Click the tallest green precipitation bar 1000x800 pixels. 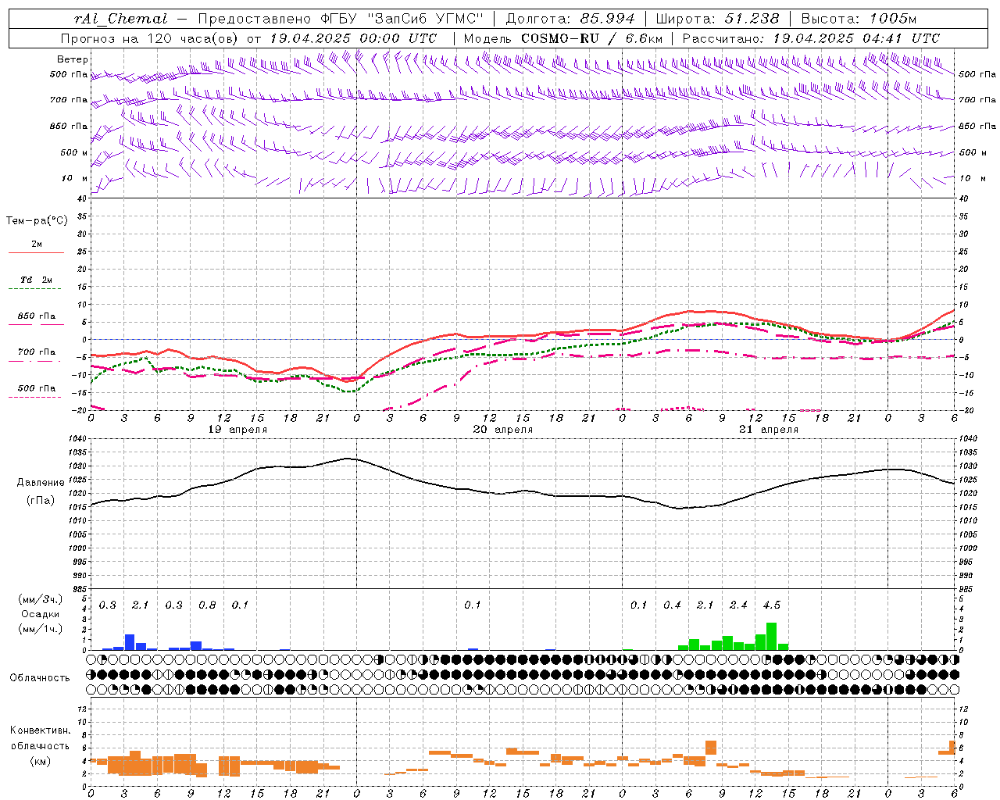click(x=772, y=636)
